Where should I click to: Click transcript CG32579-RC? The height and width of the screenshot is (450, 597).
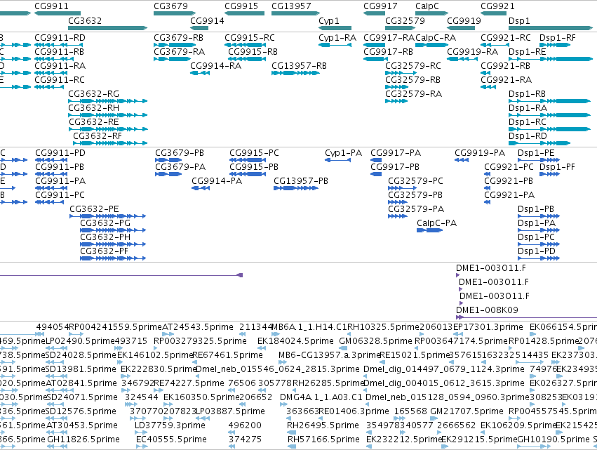point(401,73)
